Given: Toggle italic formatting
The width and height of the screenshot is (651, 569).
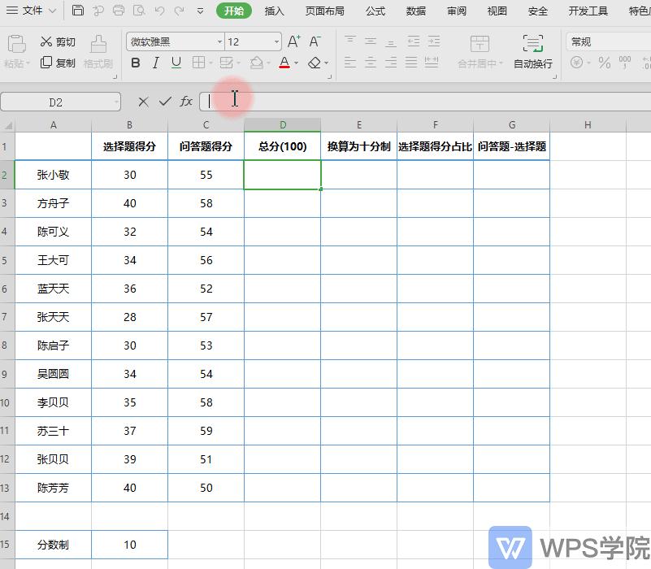Looking at the screenshot, I should pyautogui.click(x=154, y=63).
